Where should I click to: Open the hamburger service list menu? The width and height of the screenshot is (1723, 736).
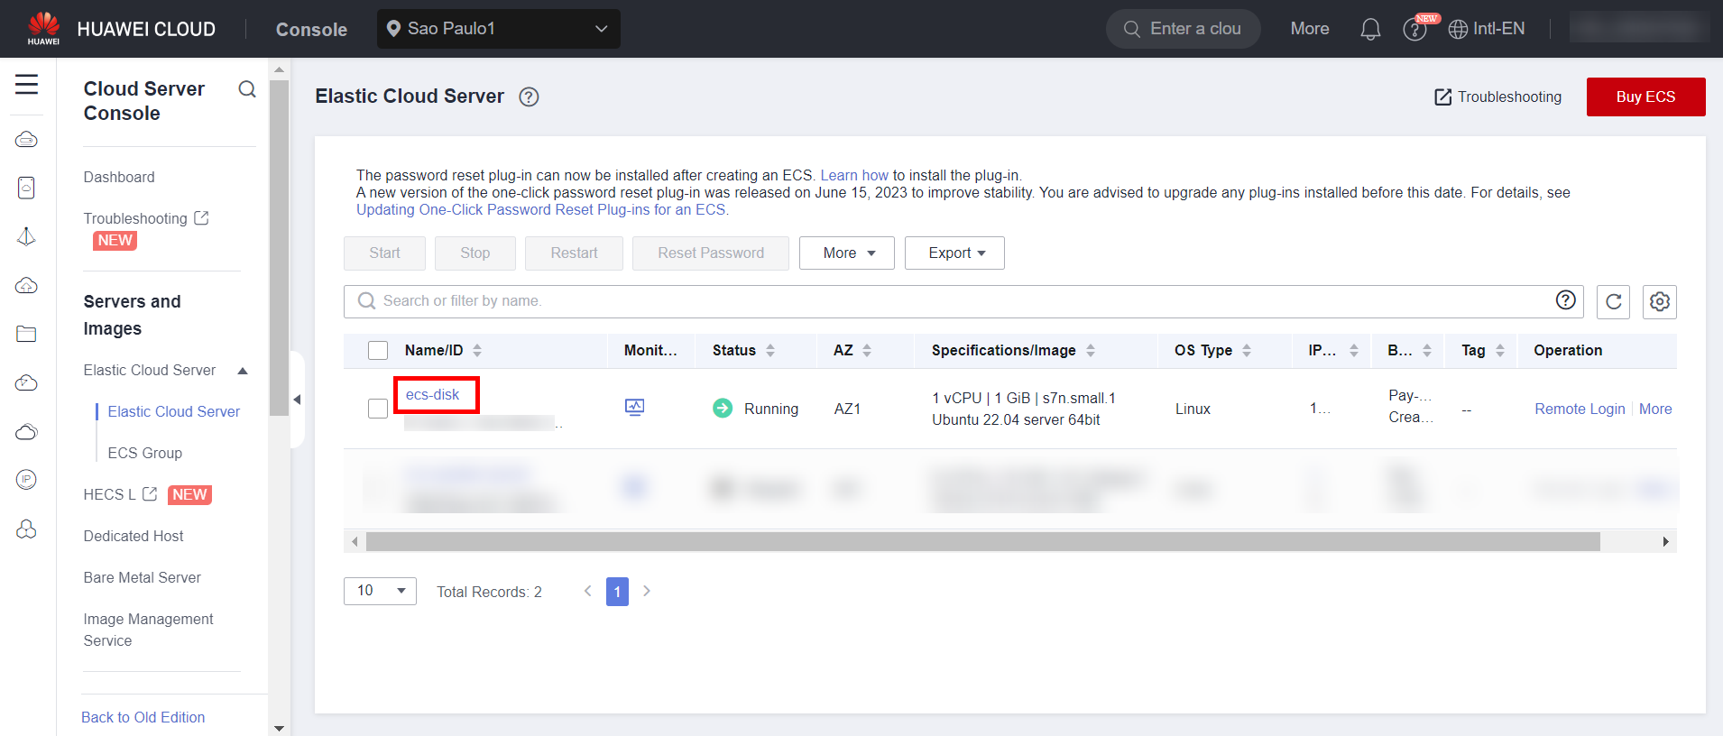[27, 85]
